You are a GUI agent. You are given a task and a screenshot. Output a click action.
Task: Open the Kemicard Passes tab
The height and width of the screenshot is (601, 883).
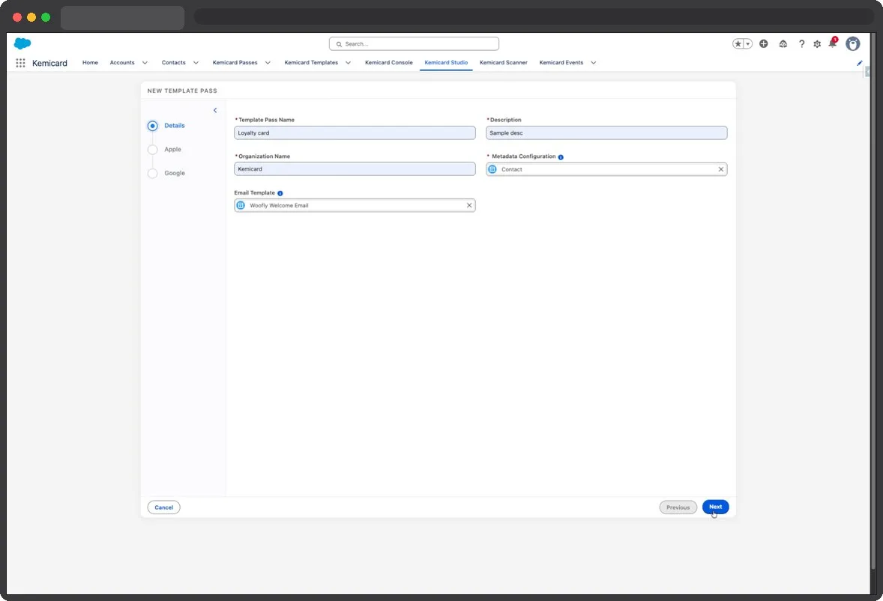pyautogui.click(x=235, y=62)
